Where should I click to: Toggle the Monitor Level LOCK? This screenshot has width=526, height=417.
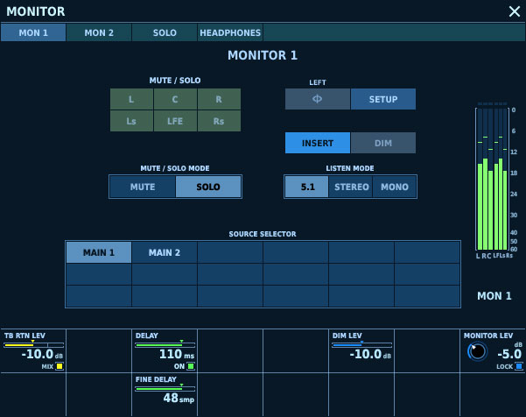coord(519,366)
